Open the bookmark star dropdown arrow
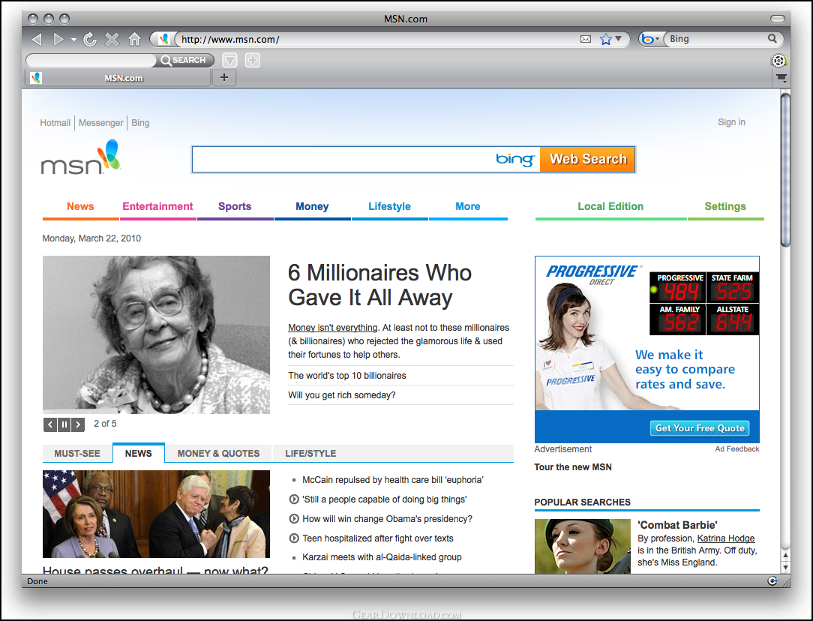The width and height of the screenshot is (813, 621). click(618, 39)
